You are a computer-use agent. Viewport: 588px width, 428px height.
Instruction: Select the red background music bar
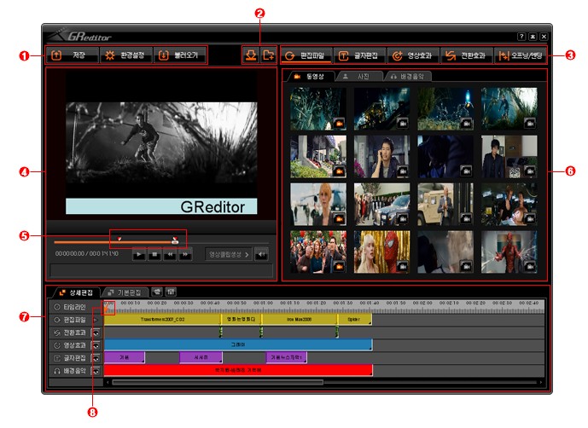point(238,370)
